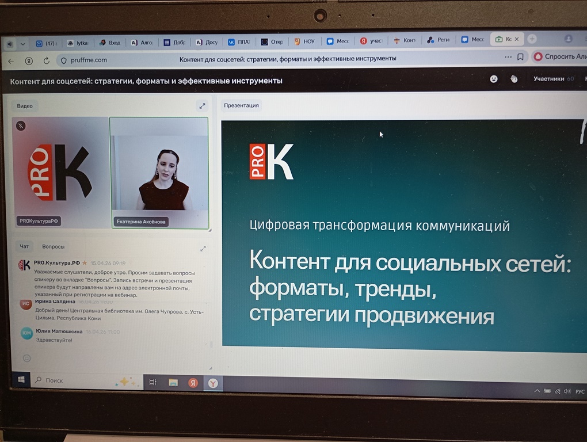Toggle the volume icon in system tray

(567, 391)
